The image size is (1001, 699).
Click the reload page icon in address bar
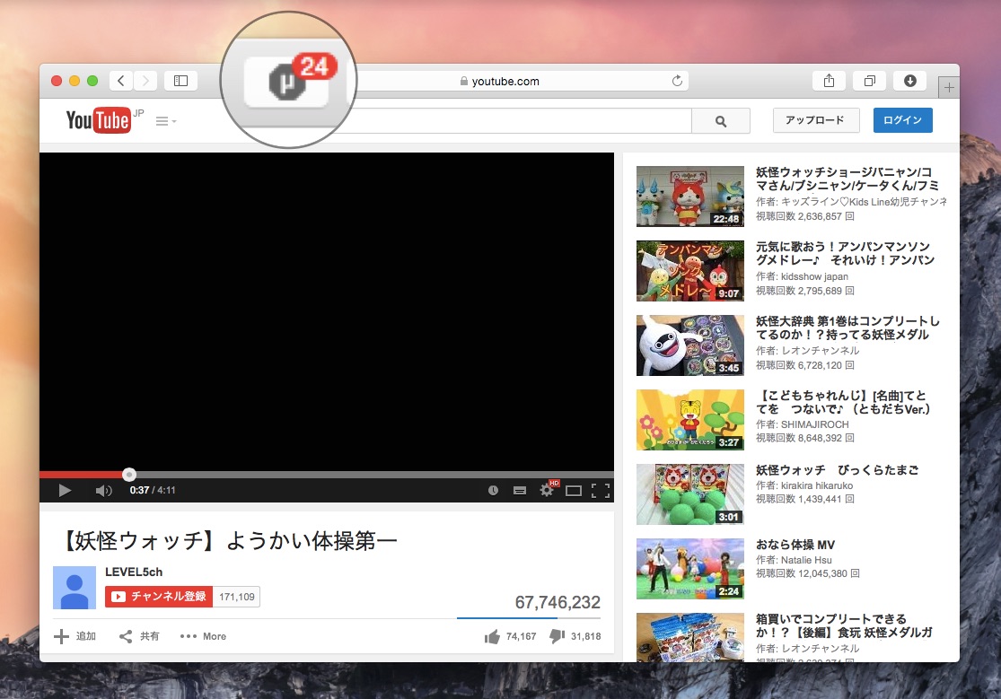(677, 81)
